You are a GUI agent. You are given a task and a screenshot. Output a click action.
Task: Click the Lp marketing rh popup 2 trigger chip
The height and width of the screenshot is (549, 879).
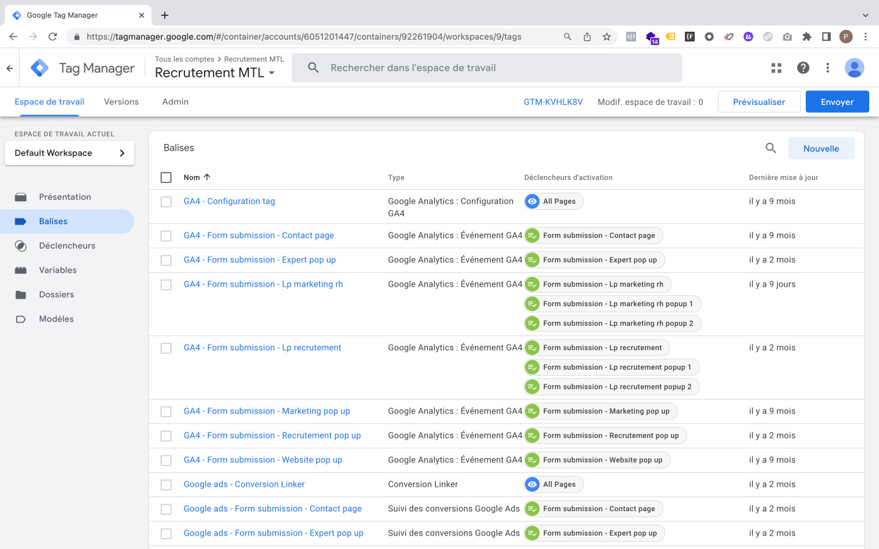612,323
